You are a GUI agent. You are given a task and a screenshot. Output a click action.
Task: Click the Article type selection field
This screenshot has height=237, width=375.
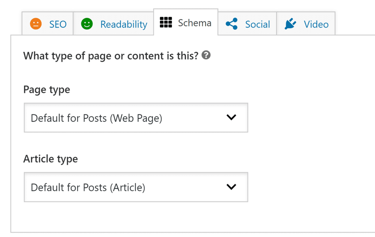pyautogui.click(x=135, y=187)
